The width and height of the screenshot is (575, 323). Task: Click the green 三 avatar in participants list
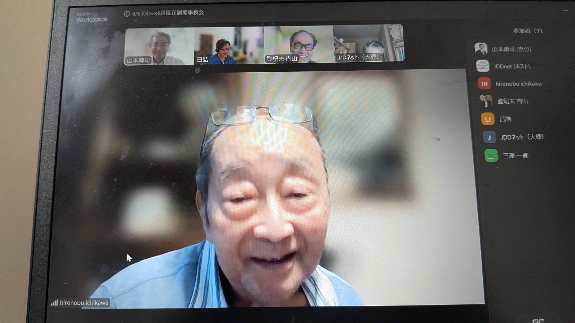[491, 156]
